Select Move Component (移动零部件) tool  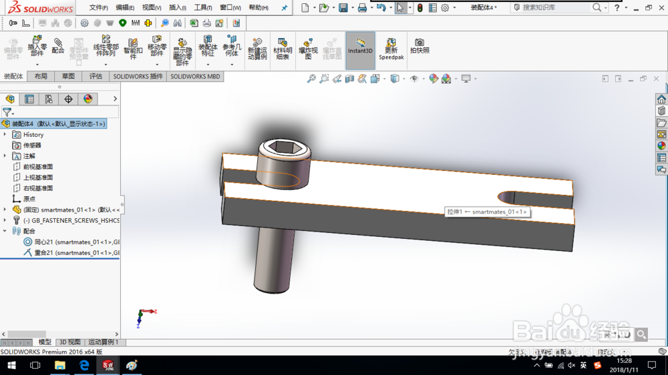tap(157, 46)
